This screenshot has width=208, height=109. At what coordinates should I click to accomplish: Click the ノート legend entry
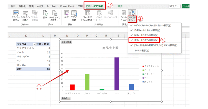click(147, 70)
